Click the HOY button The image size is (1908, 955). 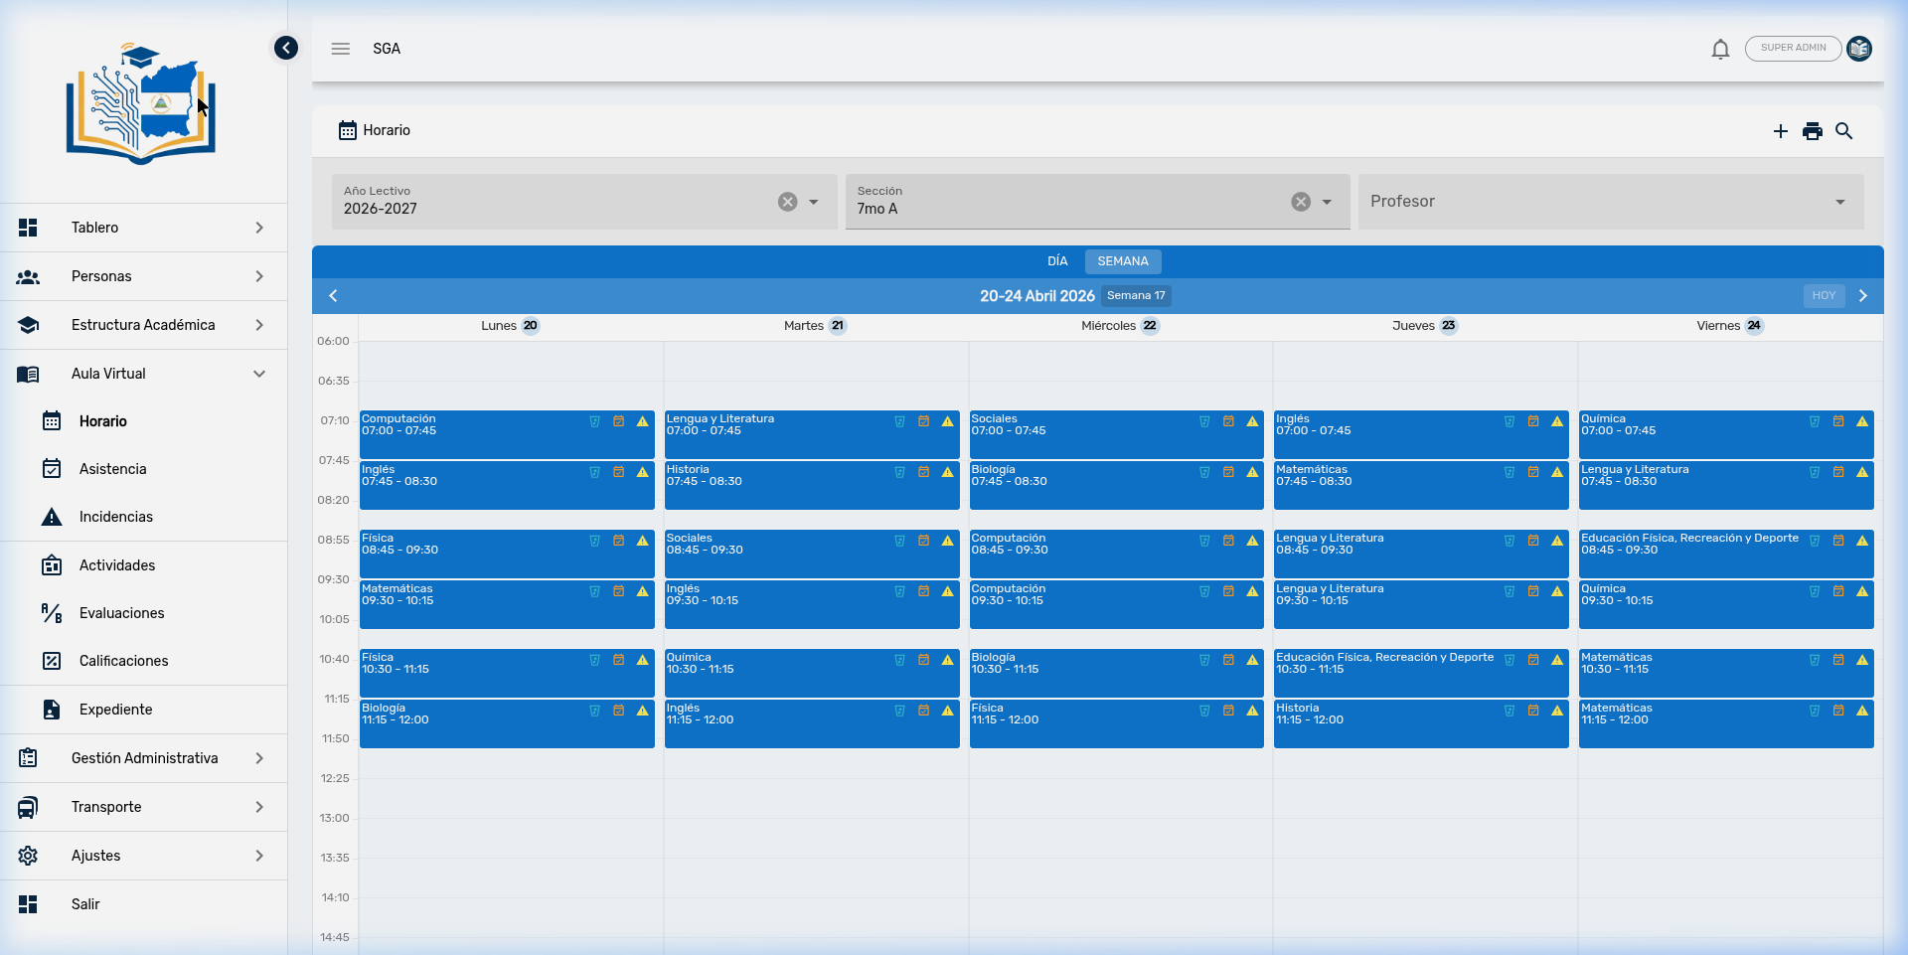(1824, 295)
